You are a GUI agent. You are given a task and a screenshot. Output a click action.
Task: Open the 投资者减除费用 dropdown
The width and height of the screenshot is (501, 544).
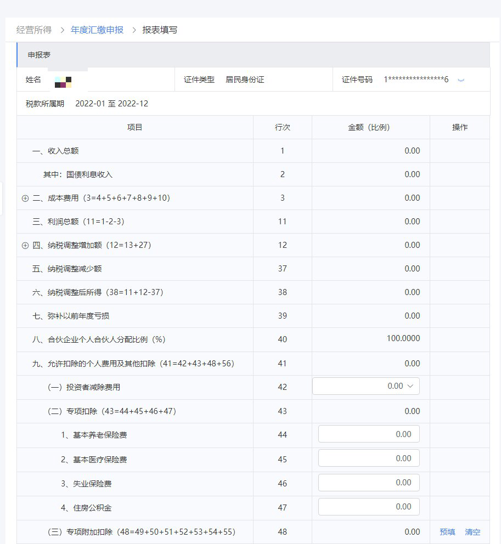point(365,386)
